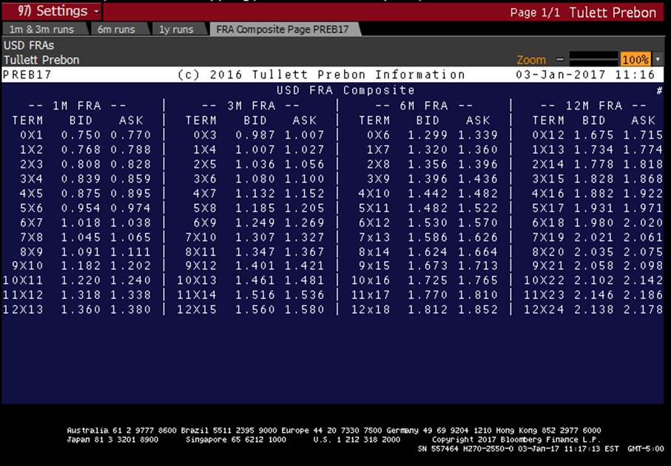The image size is (671, 466).
Task: Click the 3X6 ask value 1.100
Action: pos(305,179)
